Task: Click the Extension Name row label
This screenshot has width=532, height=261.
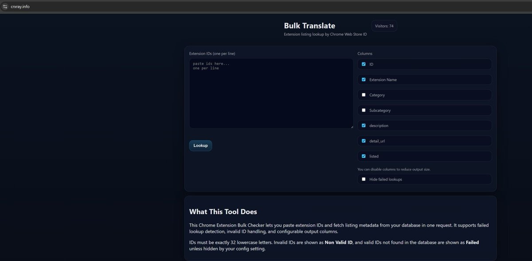Action: (x=383, y=79)
